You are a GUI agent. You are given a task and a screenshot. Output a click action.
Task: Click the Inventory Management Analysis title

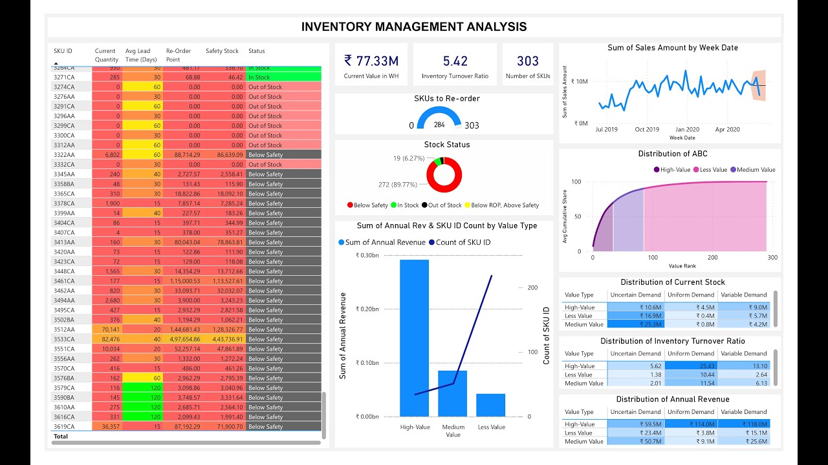pyautogui.click(x=414, y=27)
